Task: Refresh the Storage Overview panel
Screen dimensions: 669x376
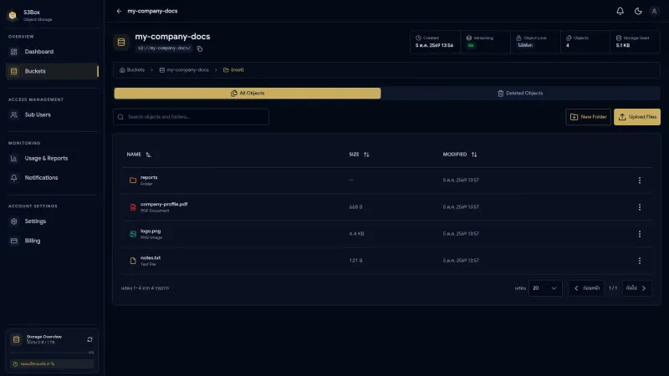Action: coord(89,340)
